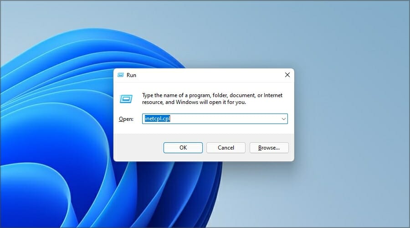Click the small Run icon in title bar
This screenshot has width=410, height=228.
pos(121,75)
